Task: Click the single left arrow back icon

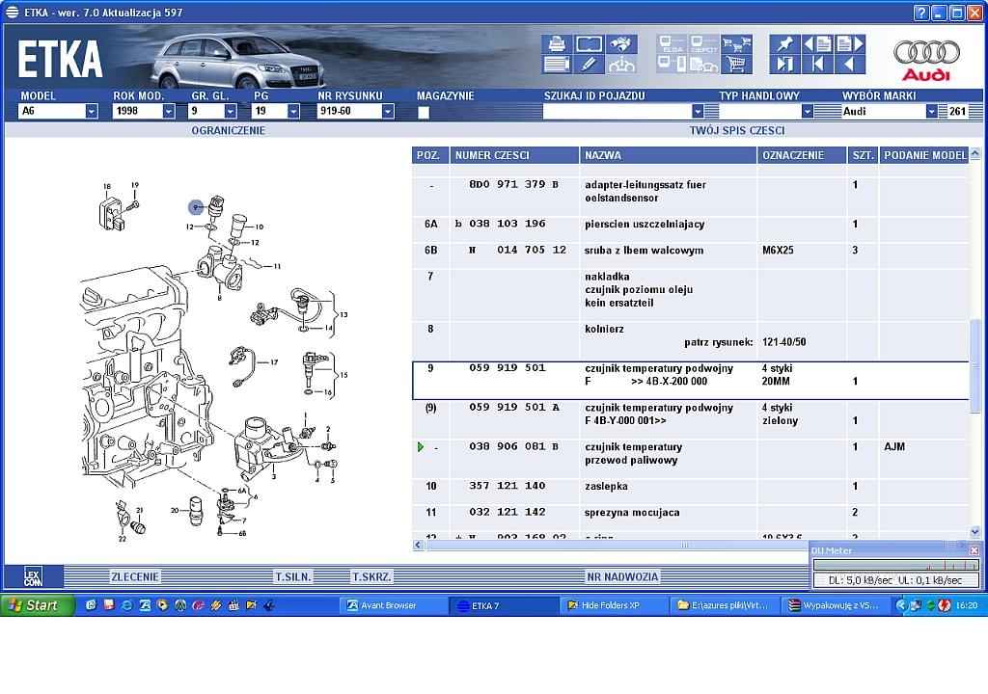Action: tap(849, 64)
